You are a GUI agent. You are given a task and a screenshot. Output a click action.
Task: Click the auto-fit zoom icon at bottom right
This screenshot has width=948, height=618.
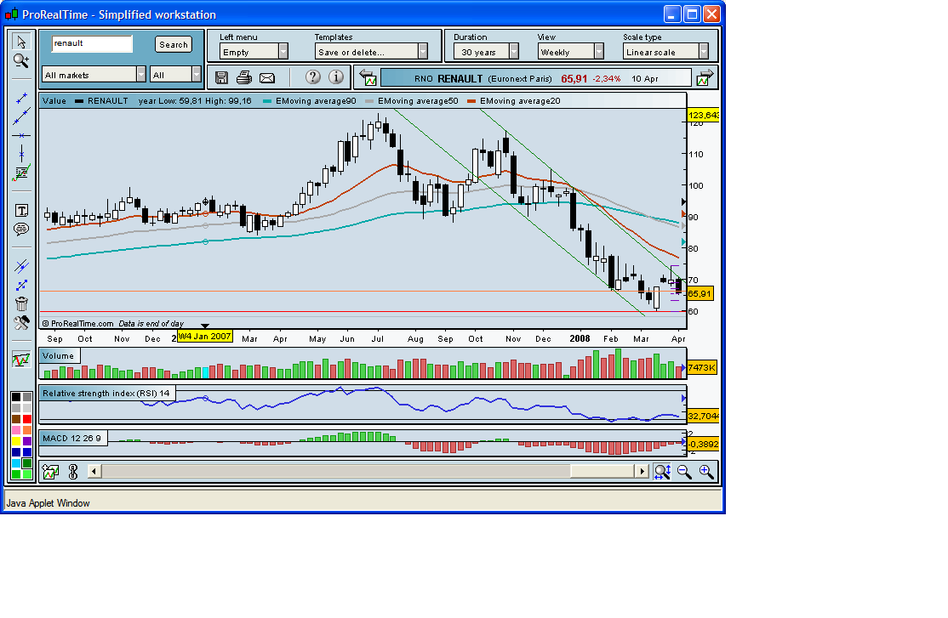[662, 471]
